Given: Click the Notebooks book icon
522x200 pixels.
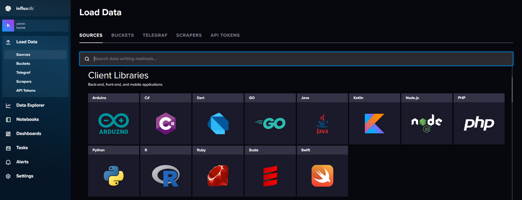Looking at the screenshot, I should click(x=8, y=120).
